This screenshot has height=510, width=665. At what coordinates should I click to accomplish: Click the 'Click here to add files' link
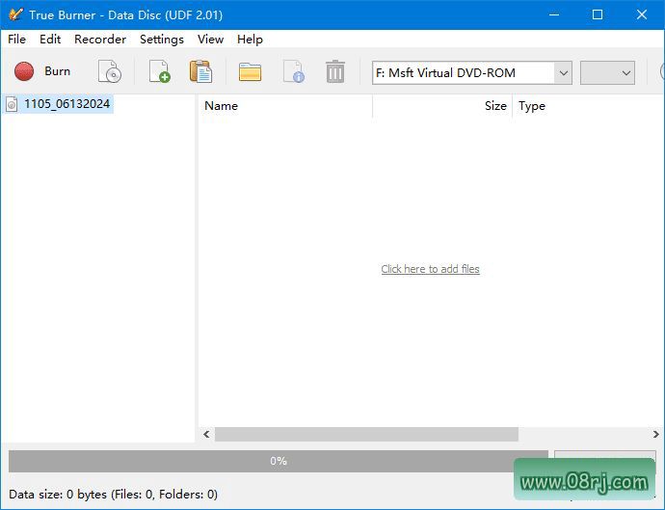(430, 269)
